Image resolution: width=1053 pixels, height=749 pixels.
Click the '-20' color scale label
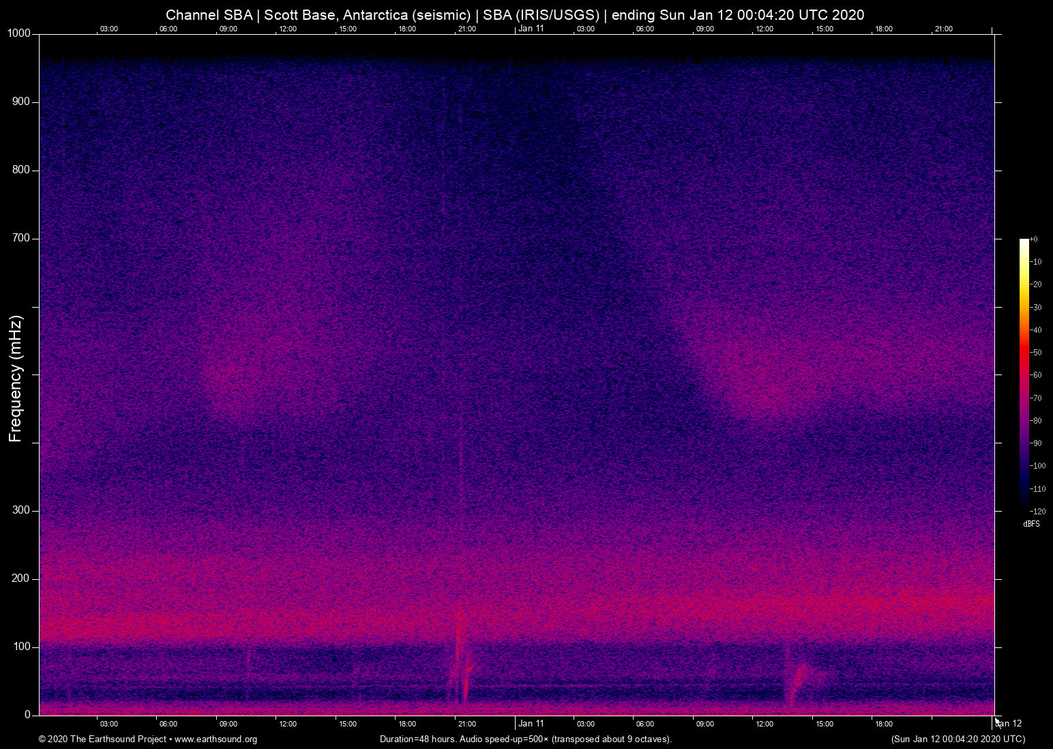coord(1036,284)
